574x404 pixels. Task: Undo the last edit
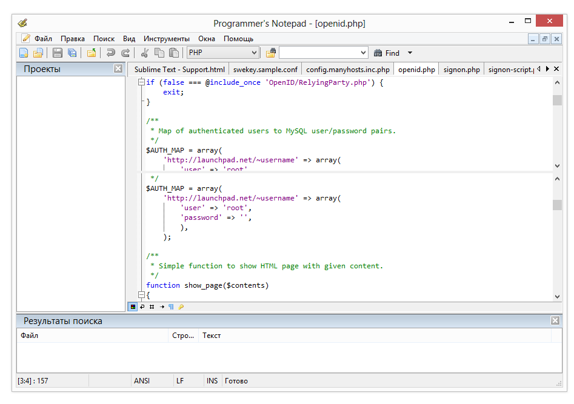point(110,53)
